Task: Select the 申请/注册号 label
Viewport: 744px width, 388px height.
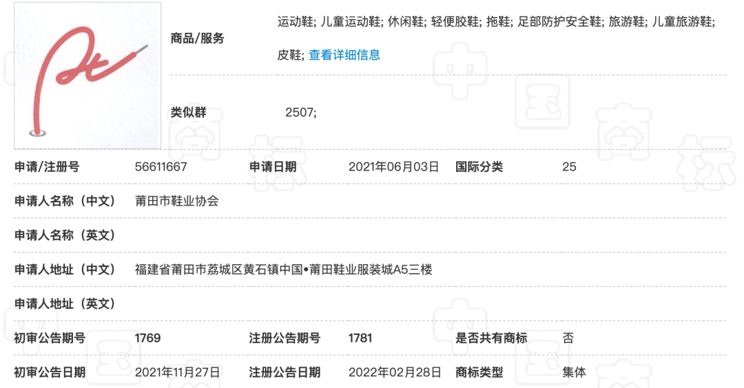Action: click(47, 166)
